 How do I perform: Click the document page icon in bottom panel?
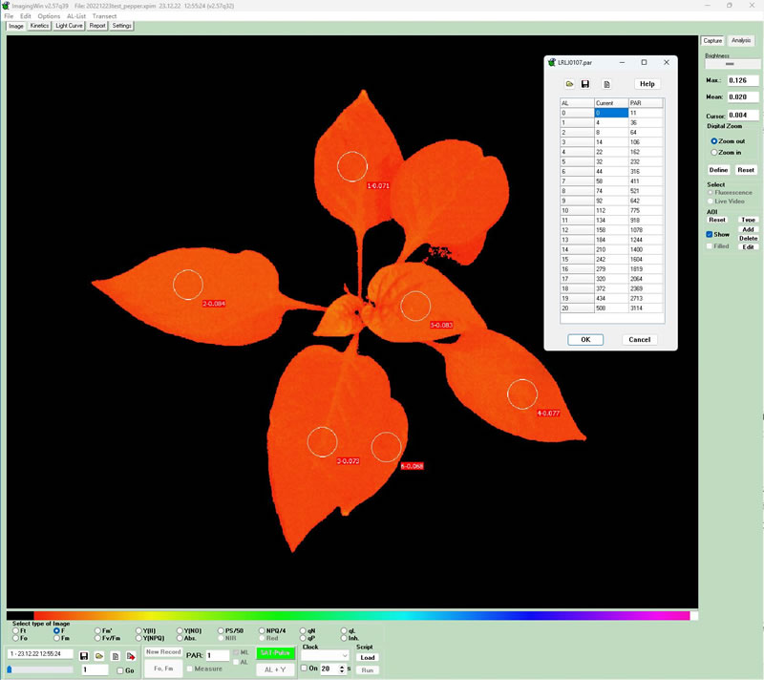click(115, 656)
